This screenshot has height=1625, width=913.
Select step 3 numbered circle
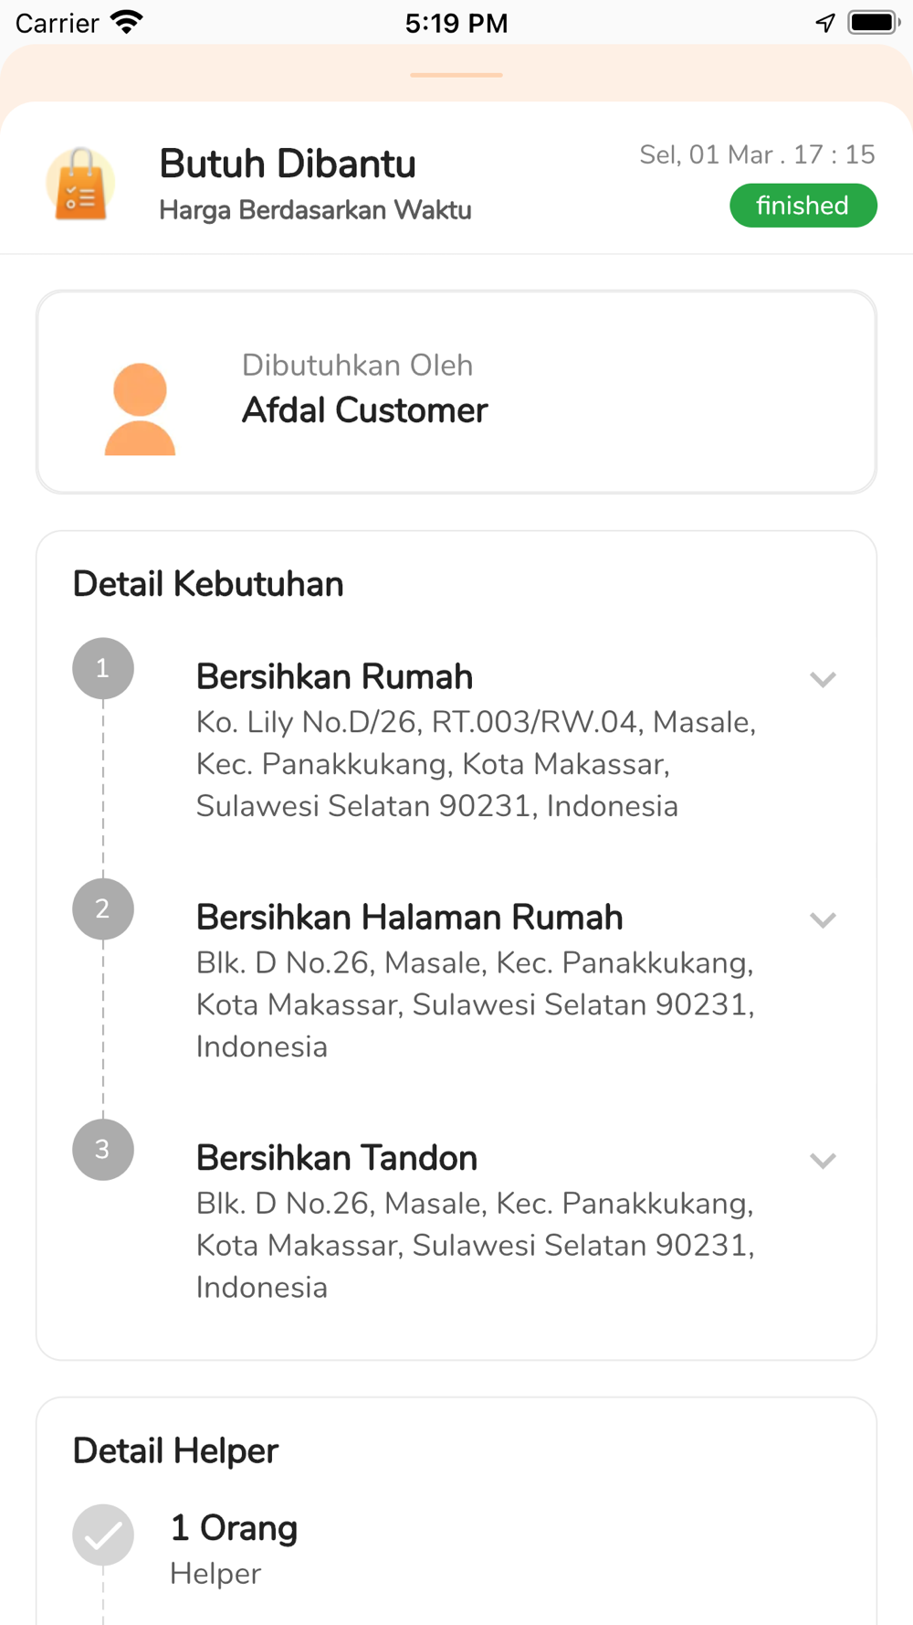click(x=103, y=1149)
